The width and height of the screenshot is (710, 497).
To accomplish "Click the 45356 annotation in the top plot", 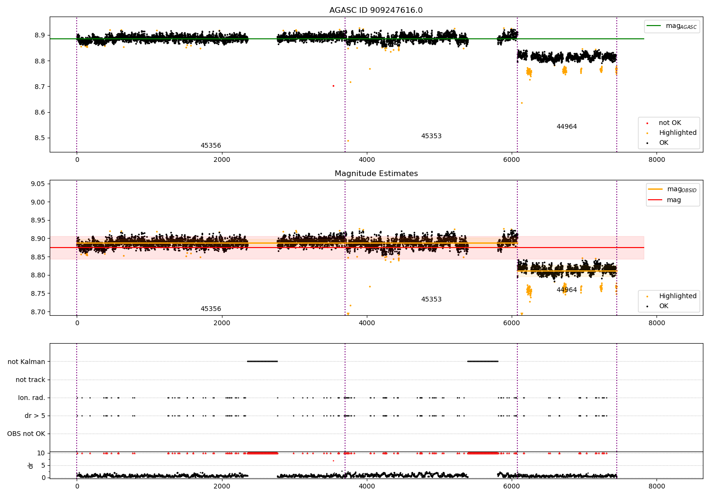I will coord(211,146).
